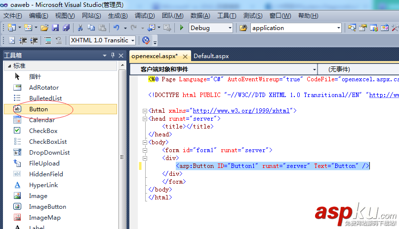Click the Decrease Indent icon
399x229 pixels.
click(23, 40)
